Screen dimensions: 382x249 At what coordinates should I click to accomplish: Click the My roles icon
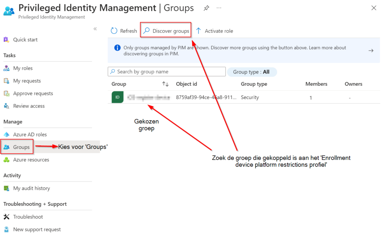coord(6,68)
